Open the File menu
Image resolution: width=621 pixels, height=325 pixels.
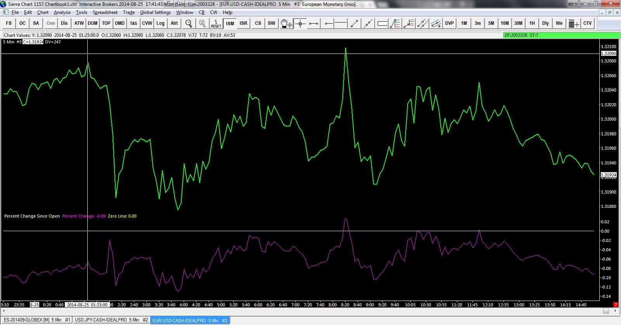15,12
